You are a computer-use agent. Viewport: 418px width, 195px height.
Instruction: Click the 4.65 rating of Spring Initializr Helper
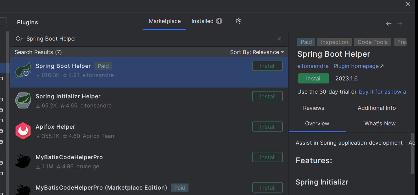point(69,106)
